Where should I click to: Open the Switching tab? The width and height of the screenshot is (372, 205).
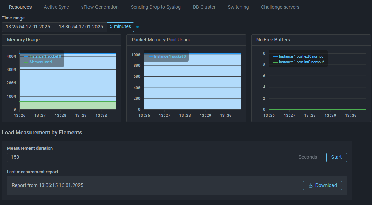238,7
